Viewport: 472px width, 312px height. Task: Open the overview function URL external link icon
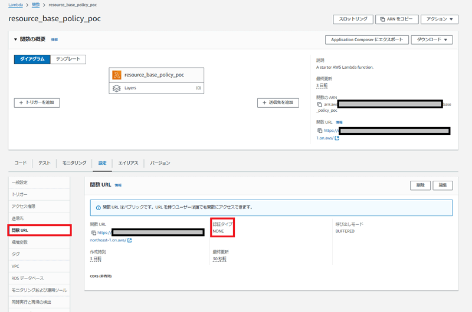coord(337,138)
